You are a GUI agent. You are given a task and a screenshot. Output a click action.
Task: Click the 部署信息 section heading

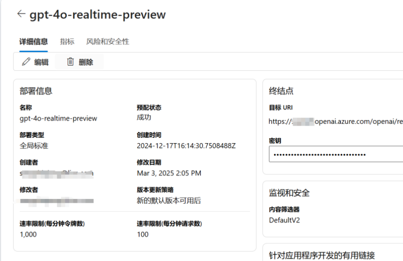click(x=36, y=91)
